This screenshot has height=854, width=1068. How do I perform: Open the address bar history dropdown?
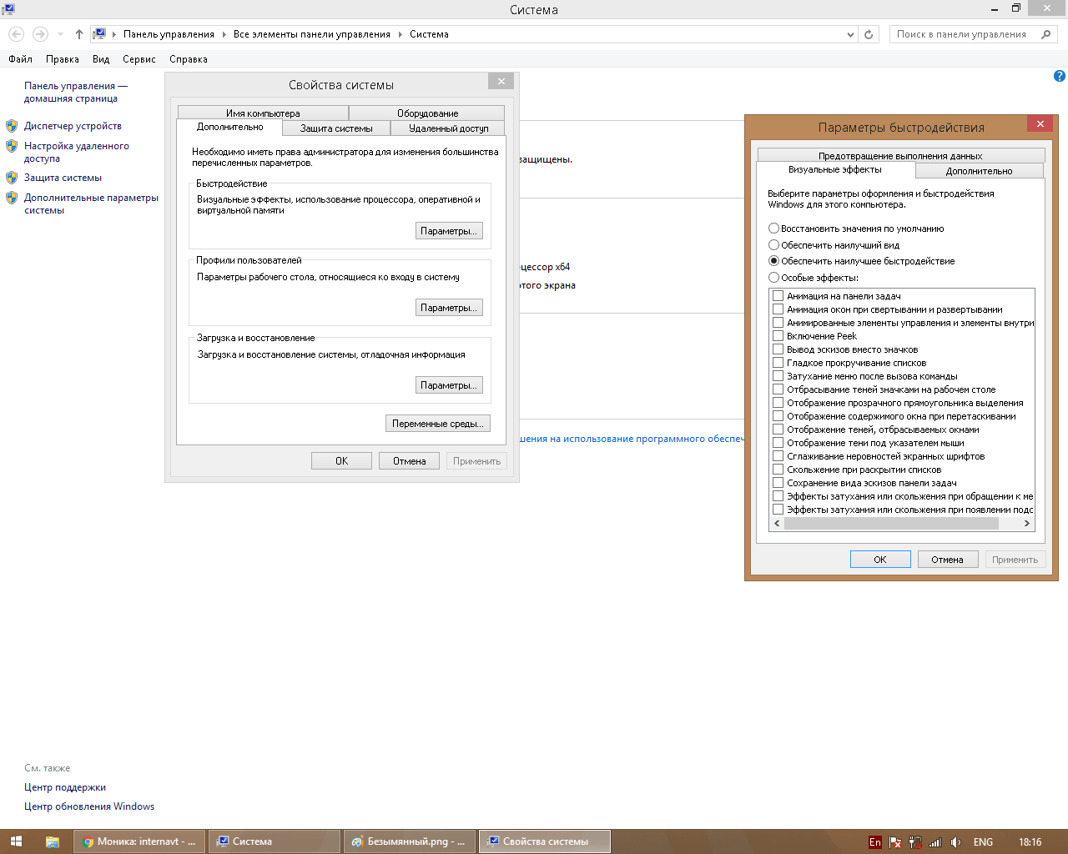(850, 34)
